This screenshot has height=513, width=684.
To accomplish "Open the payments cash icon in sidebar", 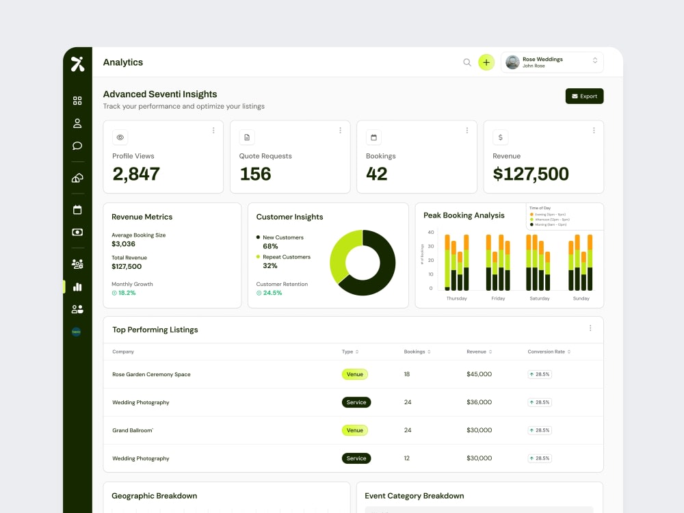I will tap(77, 232).
